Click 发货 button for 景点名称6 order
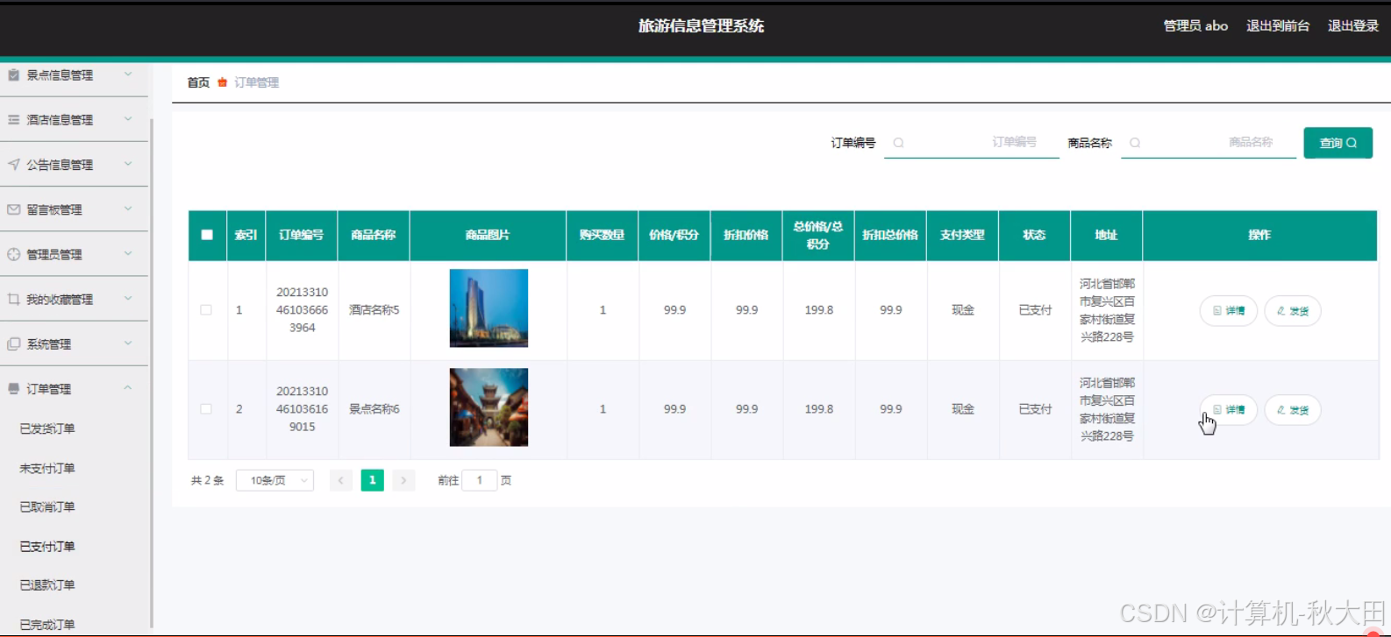This screenshot has width=1391, height=637. click(x=1293, y=410)
